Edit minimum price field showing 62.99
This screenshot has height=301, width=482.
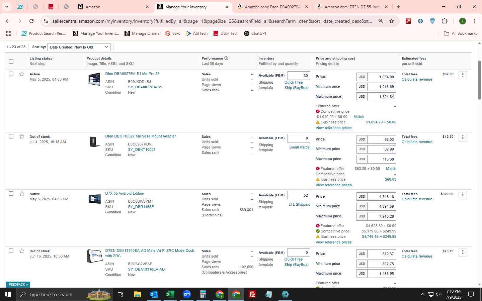(382, 149)
